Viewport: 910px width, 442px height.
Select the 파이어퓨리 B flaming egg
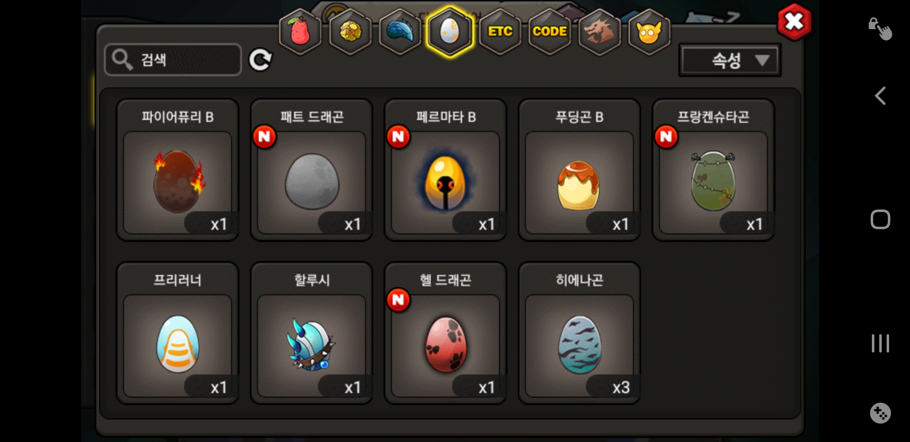177,170
